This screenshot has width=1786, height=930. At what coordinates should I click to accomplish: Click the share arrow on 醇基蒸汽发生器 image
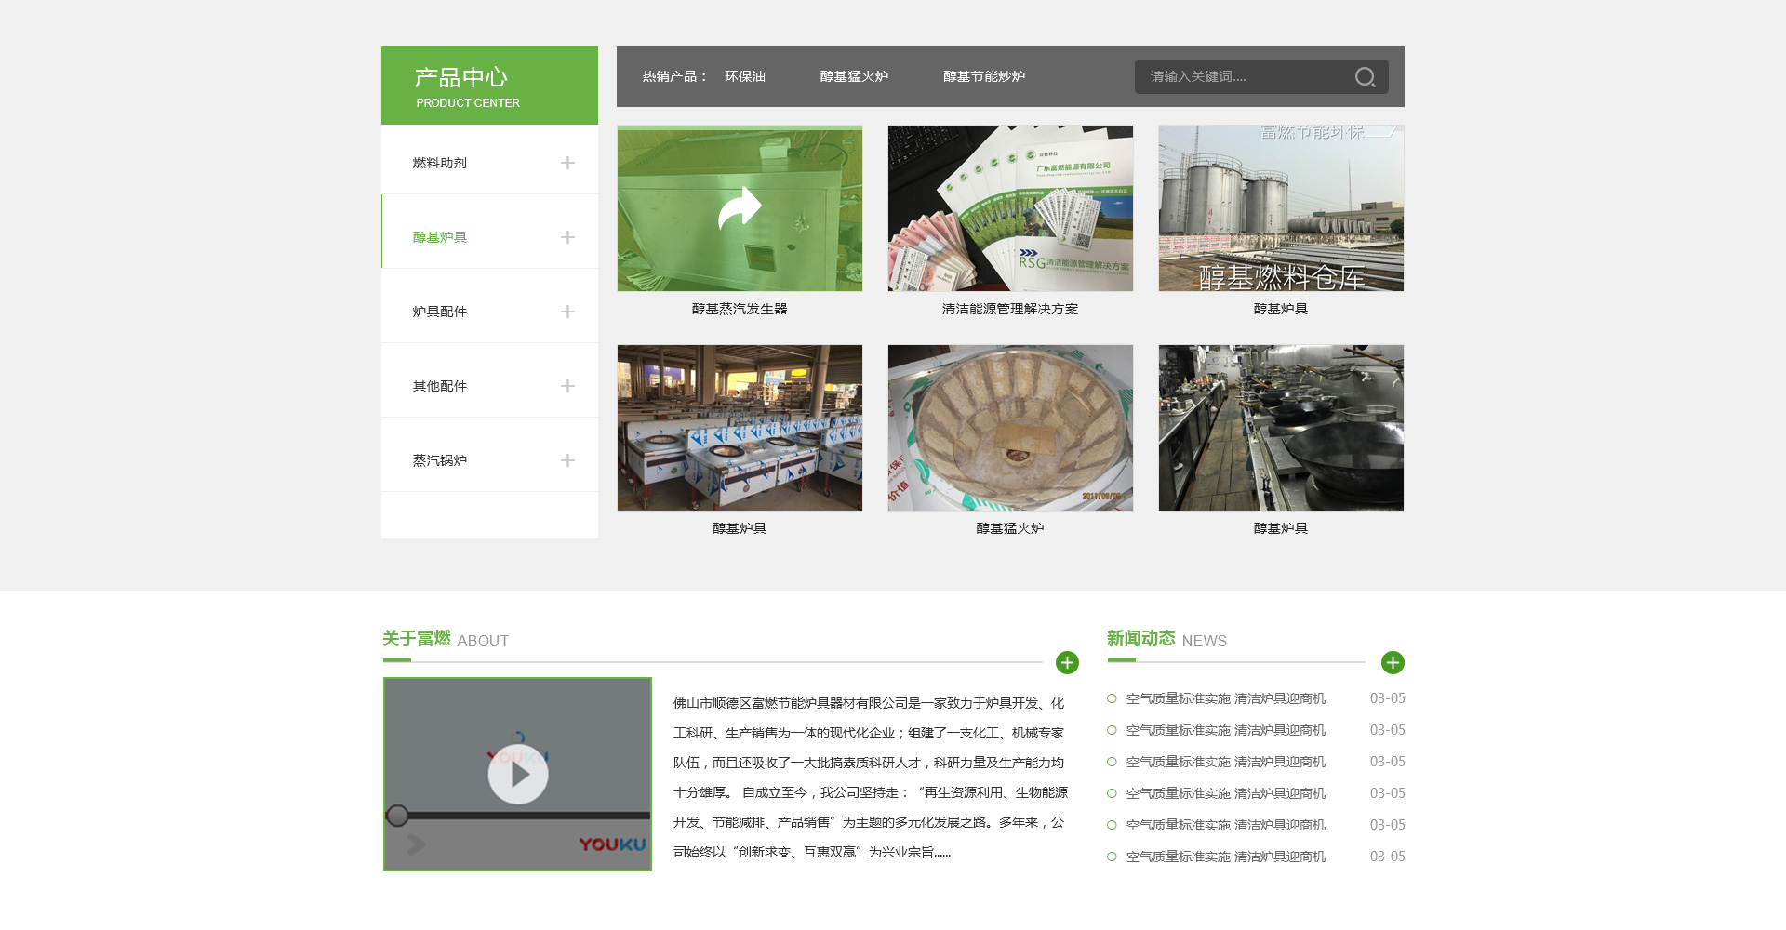(x=740, y=208)
